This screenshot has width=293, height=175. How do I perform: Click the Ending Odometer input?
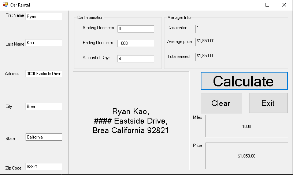click(x=136, y=43)
